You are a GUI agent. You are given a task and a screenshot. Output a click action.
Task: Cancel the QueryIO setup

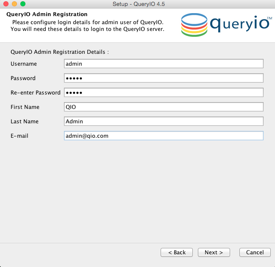(255, 253)
